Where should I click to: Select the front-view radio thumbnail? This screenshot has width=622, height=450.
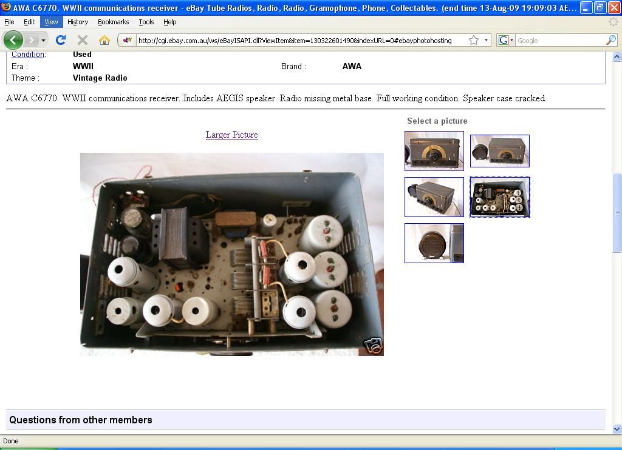click(434, 151)
